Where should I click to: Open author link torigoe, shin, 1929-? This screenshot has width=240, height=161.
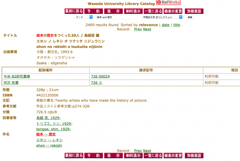(54, 129)
